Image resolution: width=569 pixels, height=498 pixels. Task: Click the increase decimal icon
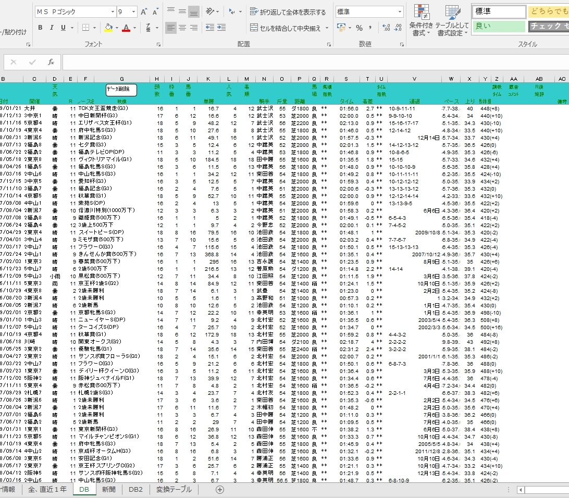click(x=387, y=28)
